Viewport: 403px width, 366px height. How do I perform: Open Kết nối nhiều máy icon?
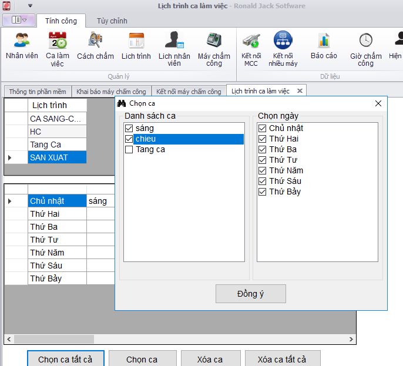click(283, 41)
